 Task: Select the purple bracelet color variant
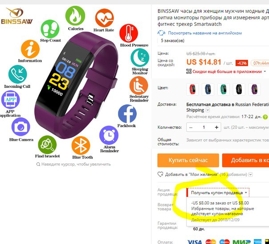click(x=255, y=89)
